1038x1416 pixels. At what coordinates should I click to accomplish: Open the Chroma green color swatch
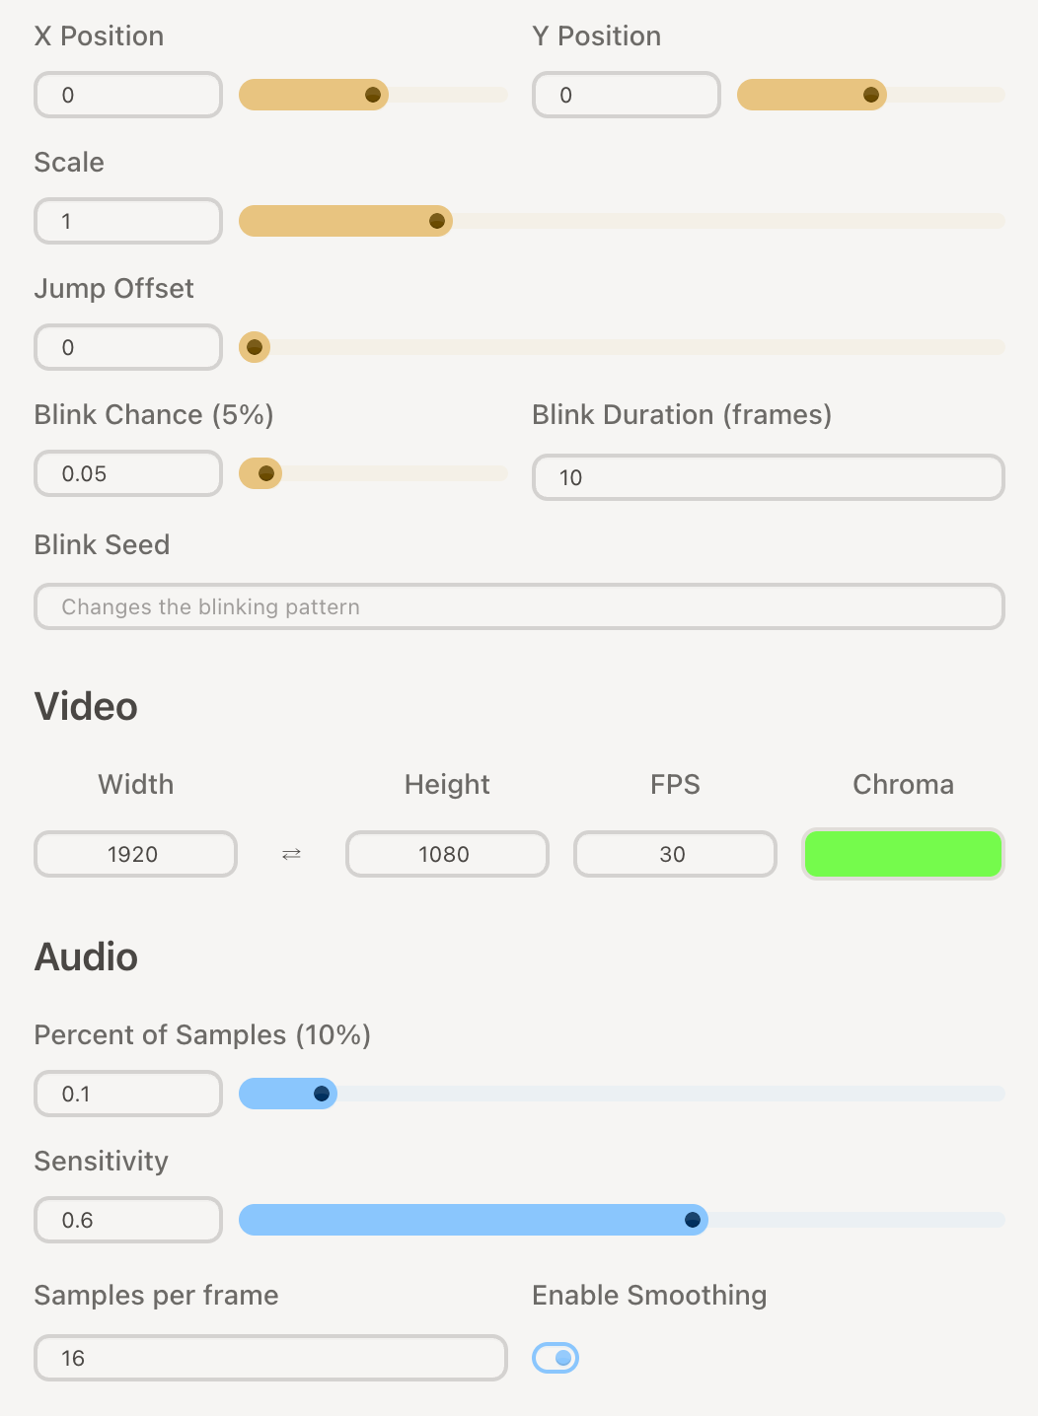coord(903,854)
